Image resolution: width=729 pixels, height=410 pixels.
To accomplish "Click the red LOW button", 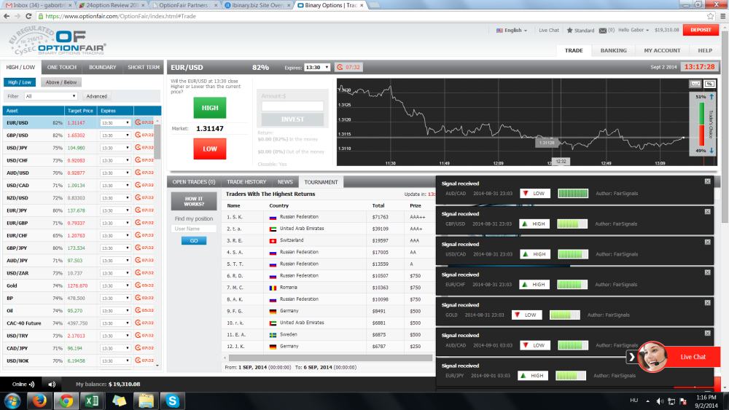I will (210, 149).
